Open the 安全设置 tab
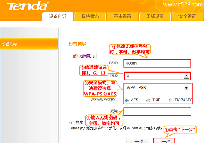204x143 pixels. (187, 16)
